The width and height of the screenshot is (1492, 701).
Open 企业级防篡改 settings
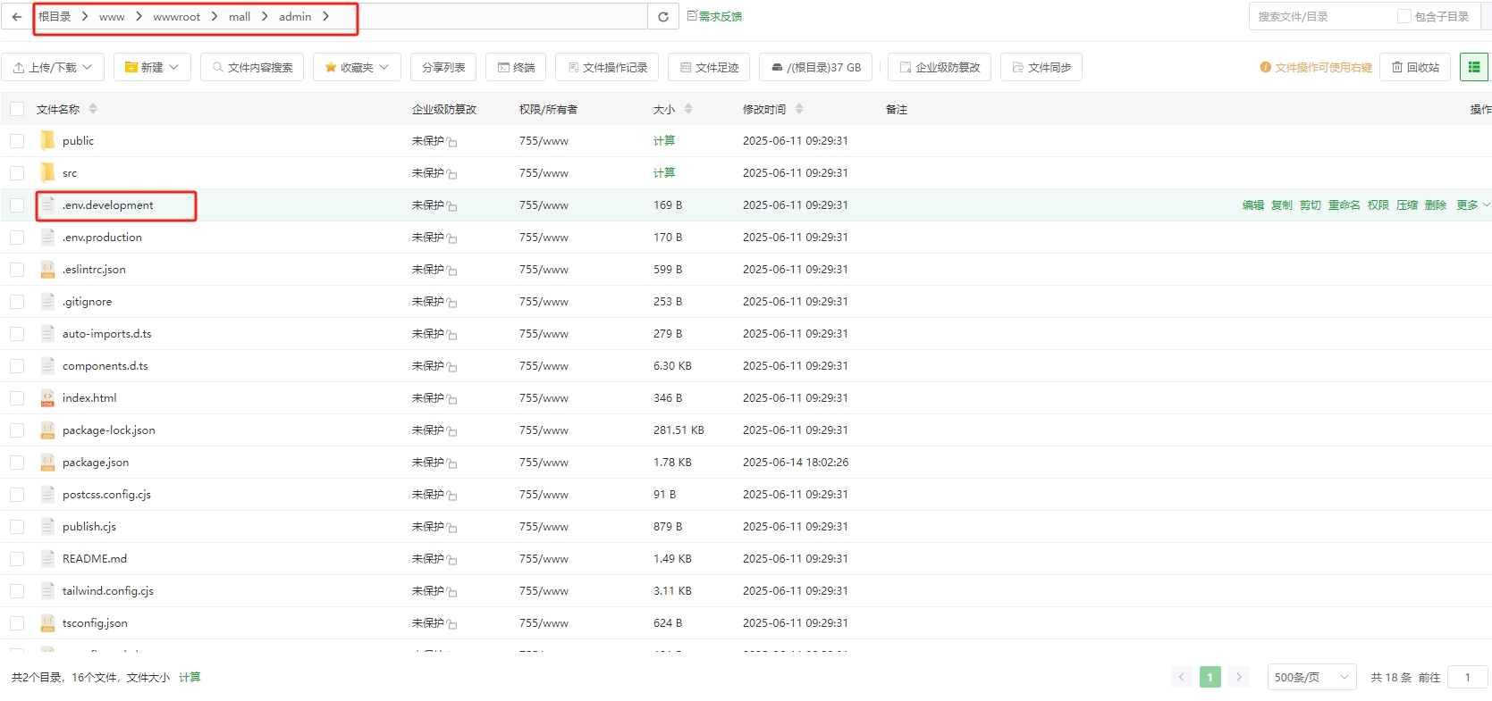click(x=940, y=67)
